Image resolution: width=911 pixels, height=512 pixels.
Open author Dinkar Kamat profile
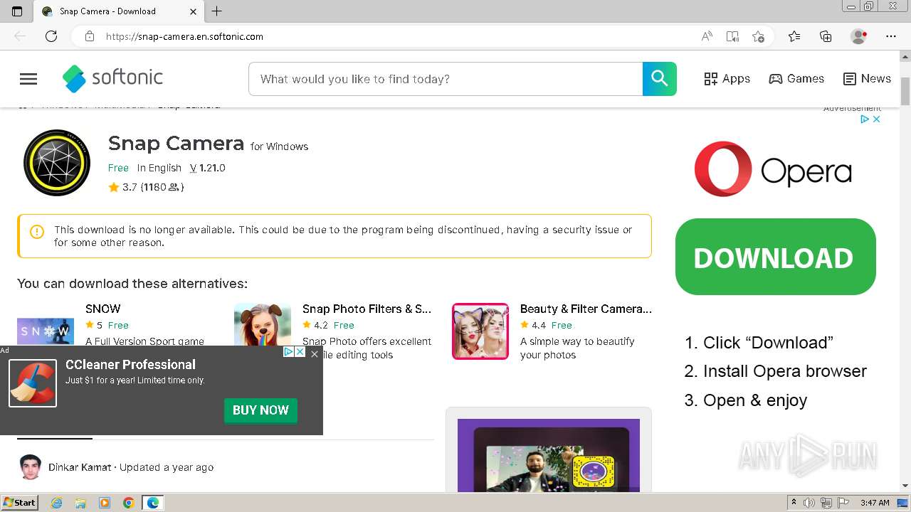coord(80,467)
